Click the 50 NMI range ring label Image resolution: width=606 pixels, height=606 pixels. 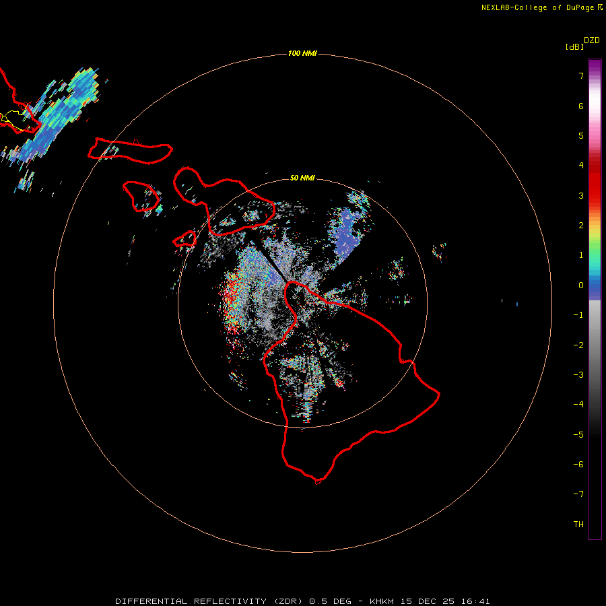(302, 178)
